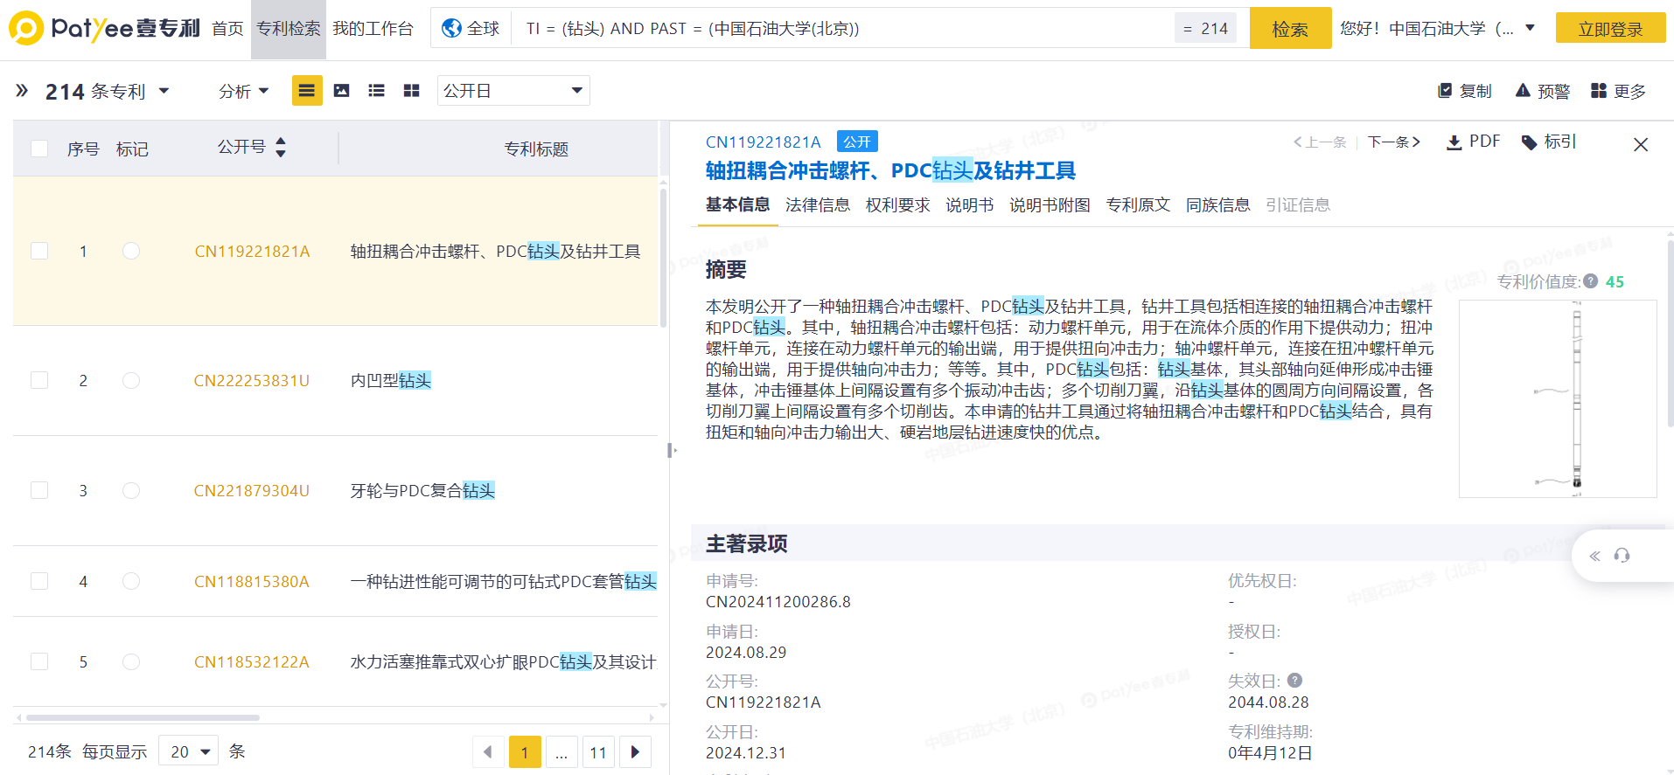Open patent link CN118815380A
Image resolution: width=1674 pixels, height=775 pixels.
coord(251,582)
